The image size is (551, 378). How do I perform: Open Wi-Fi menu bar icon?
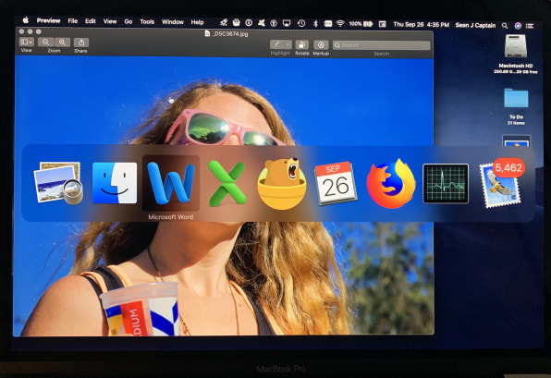coord(340,23)
